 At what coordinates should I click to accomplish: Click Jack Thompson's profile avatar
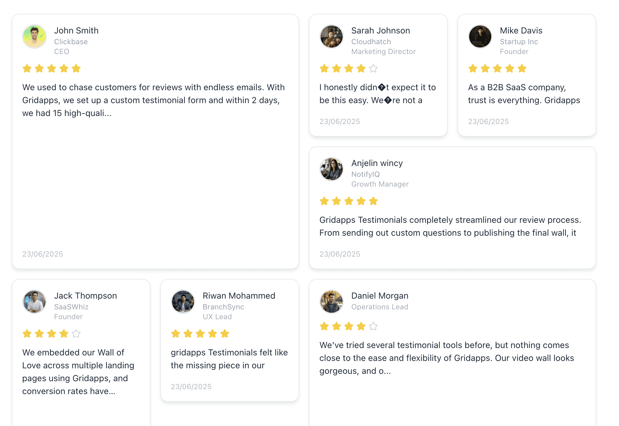point(34,302)
